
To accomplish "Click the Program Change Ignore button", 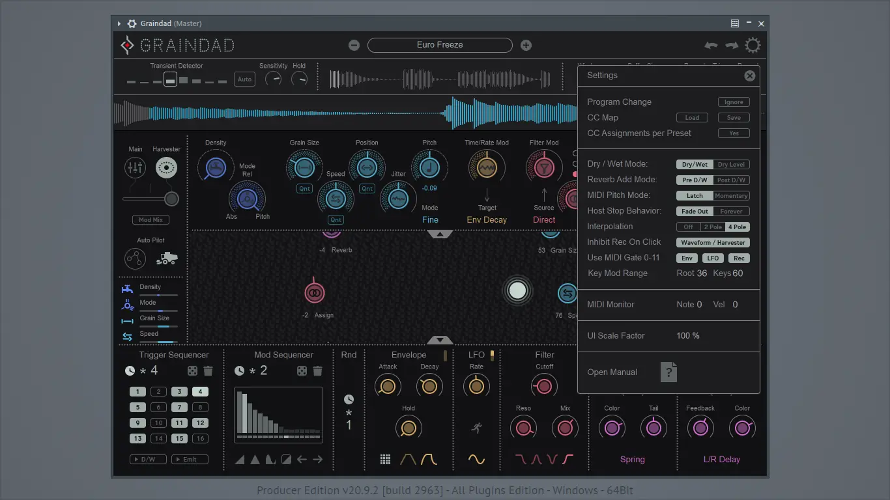I will coord(734,102).
